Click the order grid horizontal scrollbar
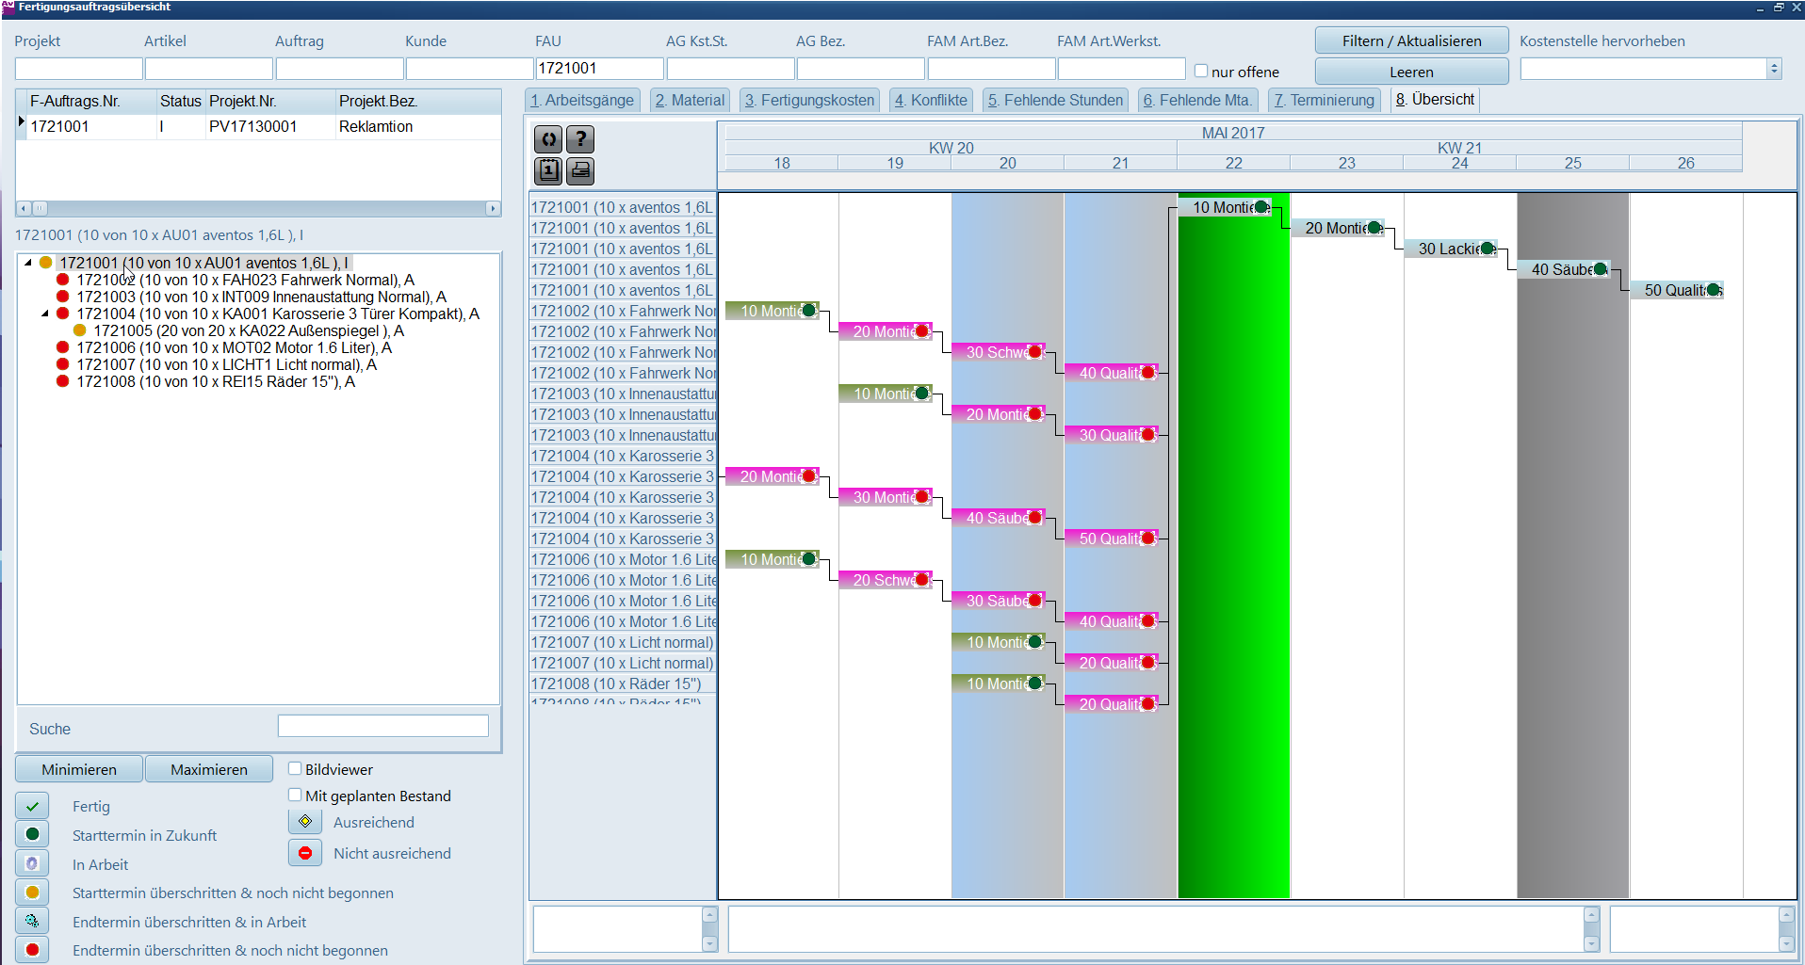Image resolution: width=1805 pixels, height=965 pixels. click(x=258, y=208)
